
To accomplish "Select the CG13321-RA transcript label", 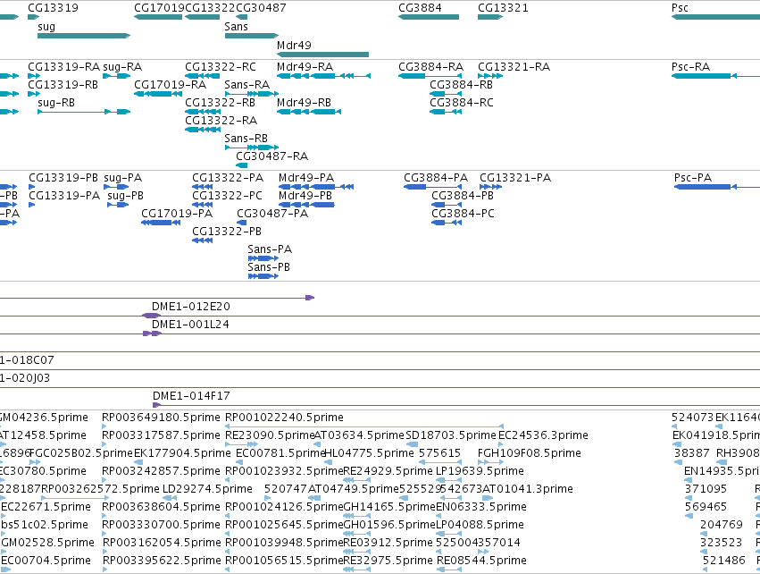I will (x=514, y=66).
